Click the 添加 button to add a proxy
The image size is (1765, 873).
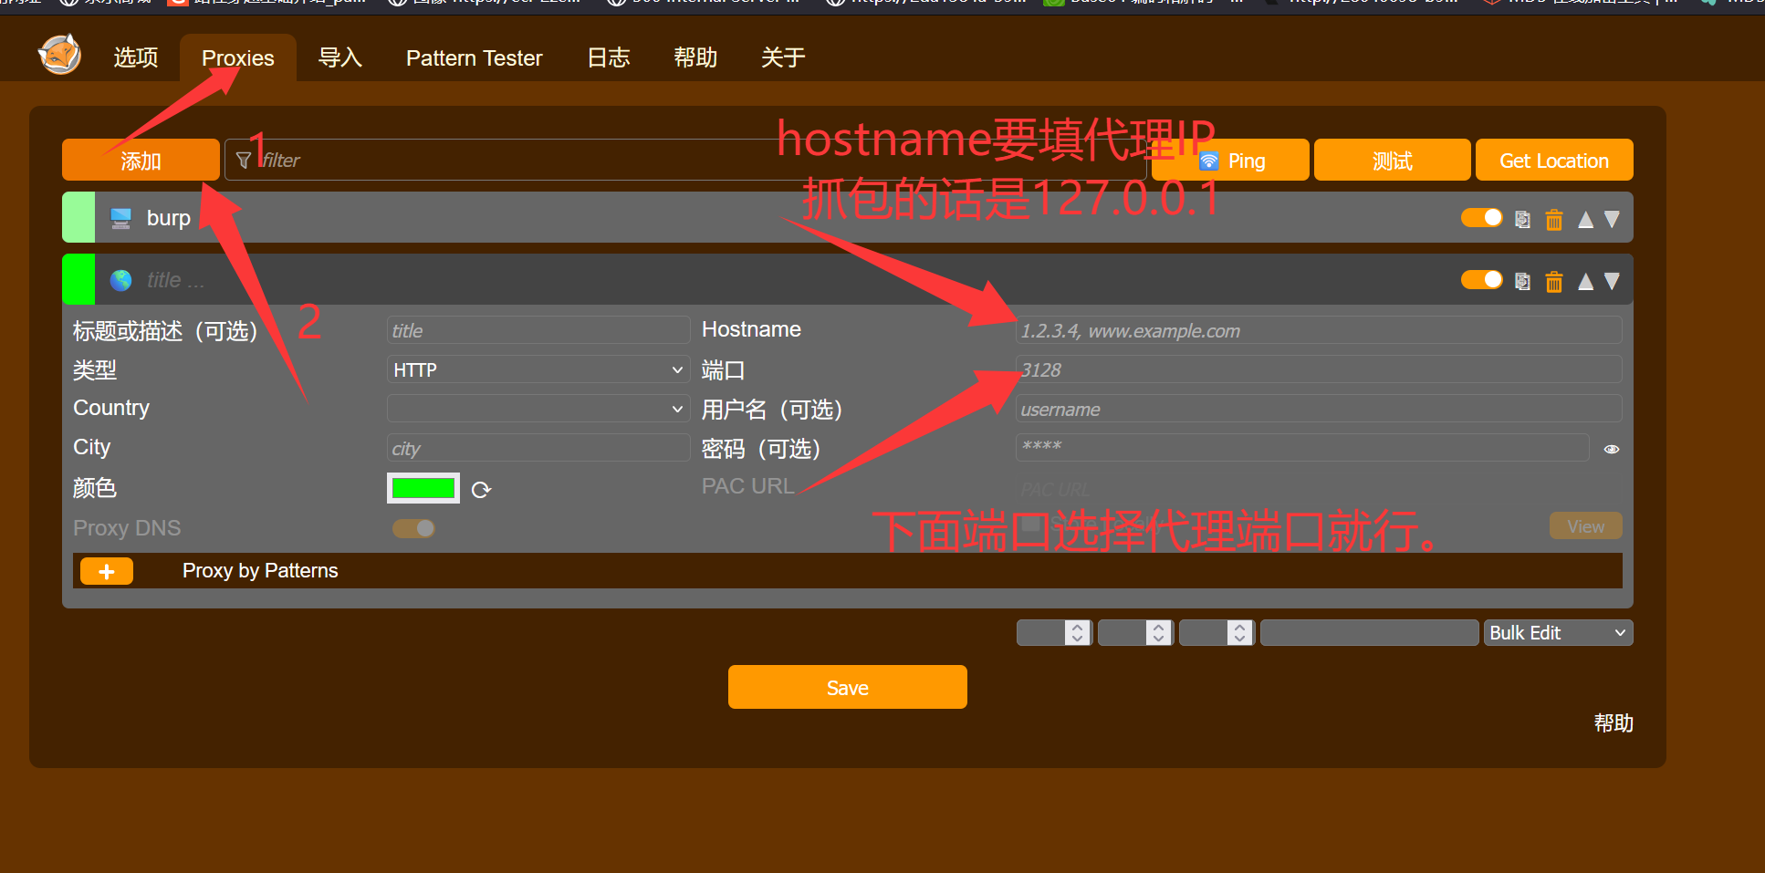(141, 160)
